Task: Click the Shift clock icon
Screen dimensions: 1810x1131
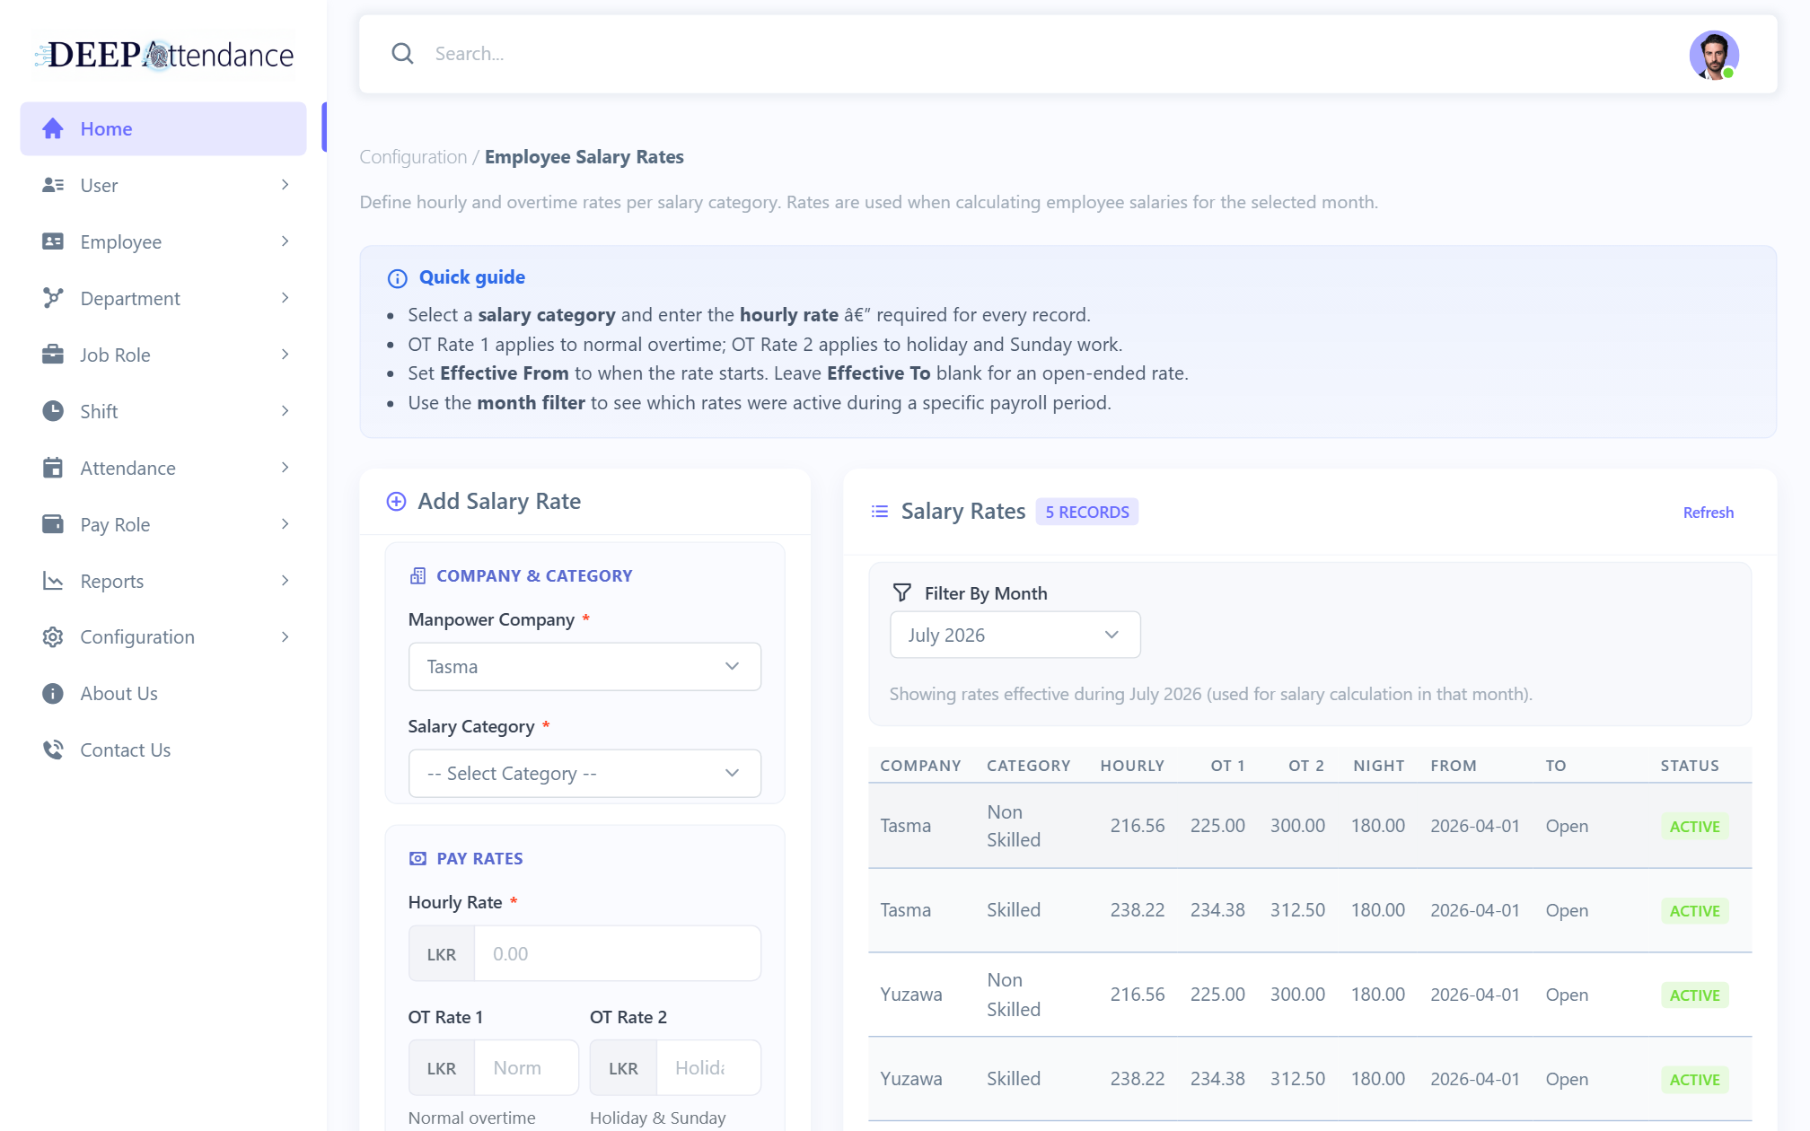Action: (x=53, y=411)
